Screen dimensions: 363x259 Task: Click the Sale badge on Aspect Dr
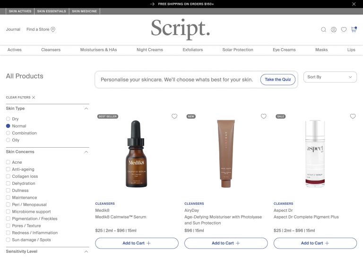coord(280,117)
